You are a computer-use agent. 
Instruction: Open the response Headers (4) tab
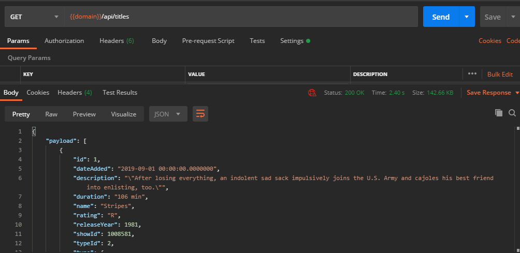[75, 93]
